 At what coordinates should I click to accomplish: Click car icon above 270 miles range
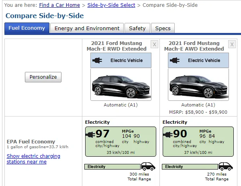(x=226, y=166)
